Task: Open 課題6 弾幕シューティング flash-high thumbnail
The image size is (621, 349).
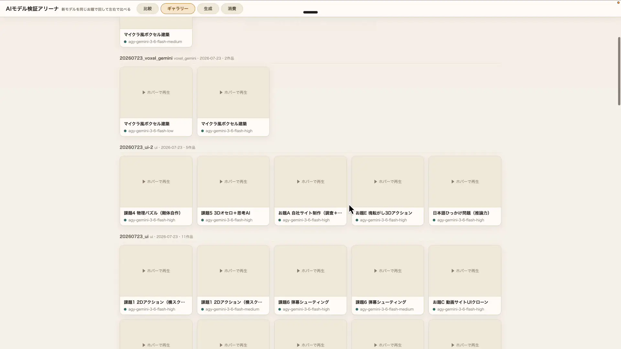Action: [310, 271]
